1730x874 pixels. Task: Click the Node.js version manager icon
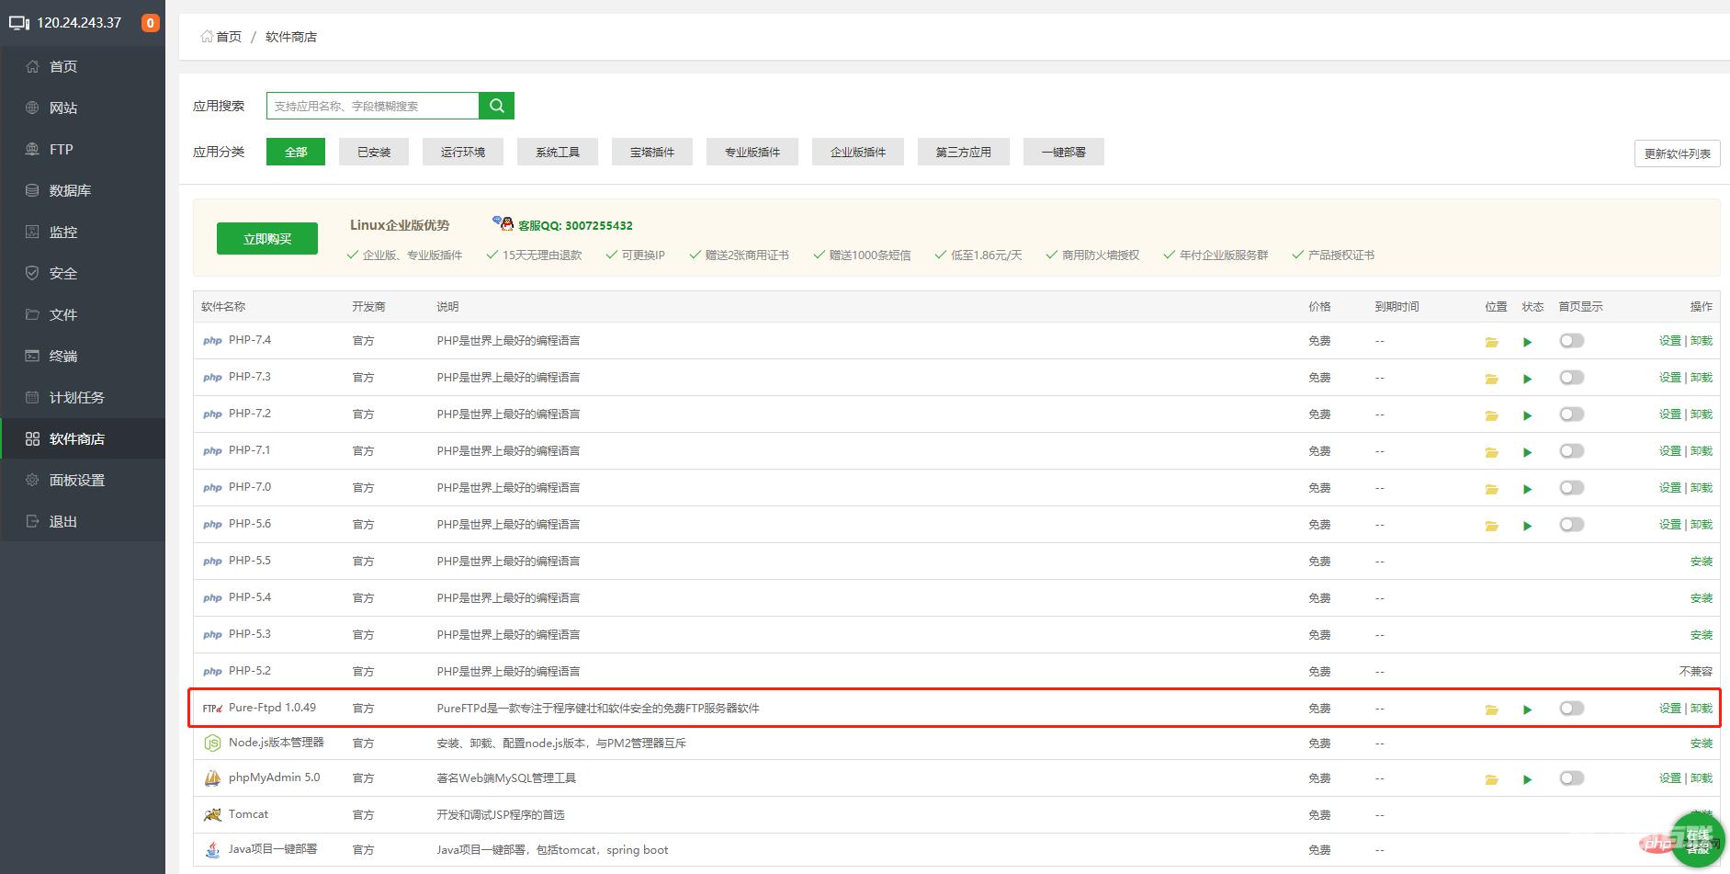tap(212, 743)
